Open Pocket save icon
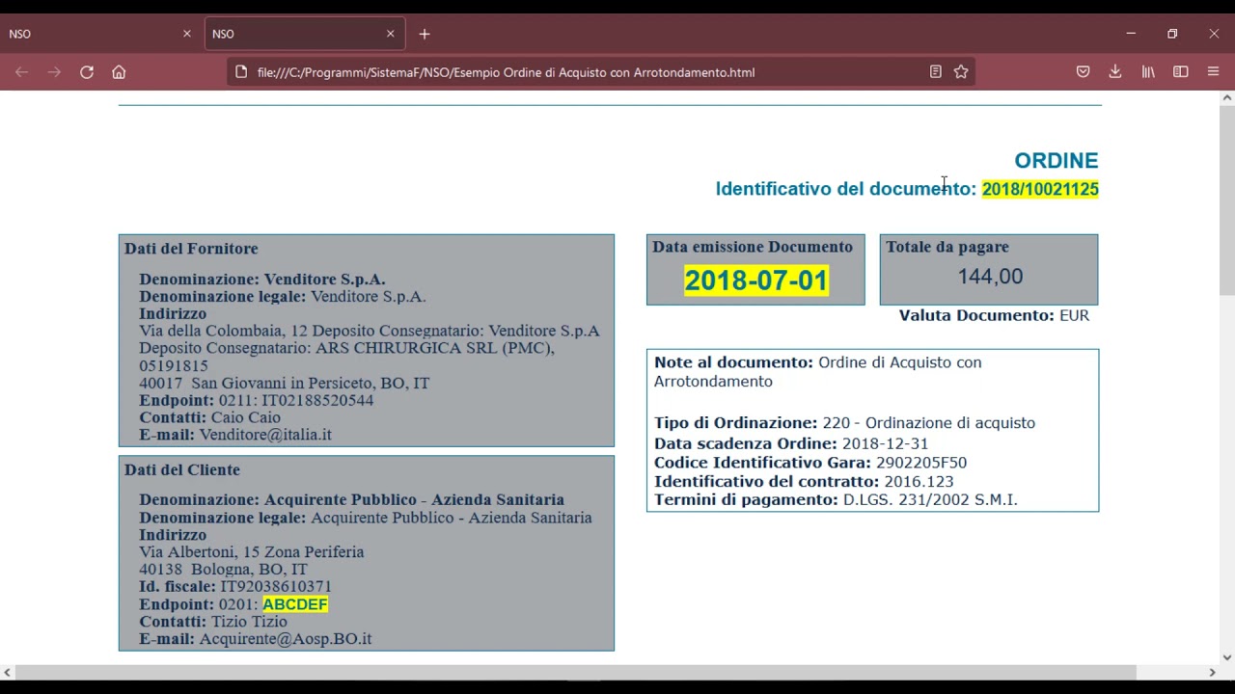The width and height of the screenshot is (1235, 694). pyautogui.click(x=1083, y=72)
